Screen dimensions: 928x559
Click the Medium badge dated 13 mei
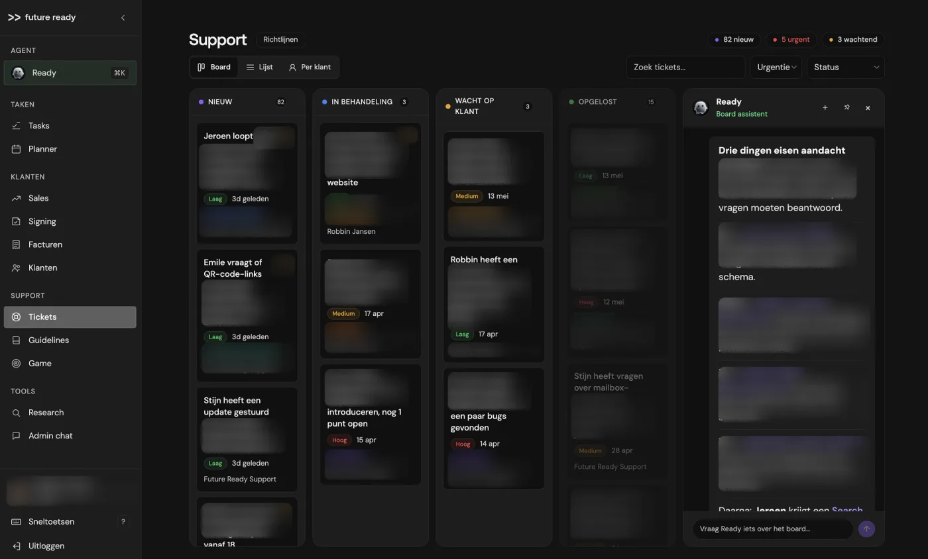[467, 196]
